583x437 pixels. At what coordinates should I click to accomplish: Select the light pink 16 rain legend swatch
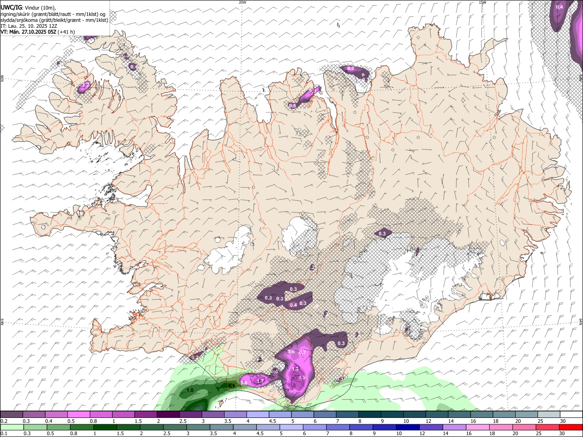[x=478, y=427]
